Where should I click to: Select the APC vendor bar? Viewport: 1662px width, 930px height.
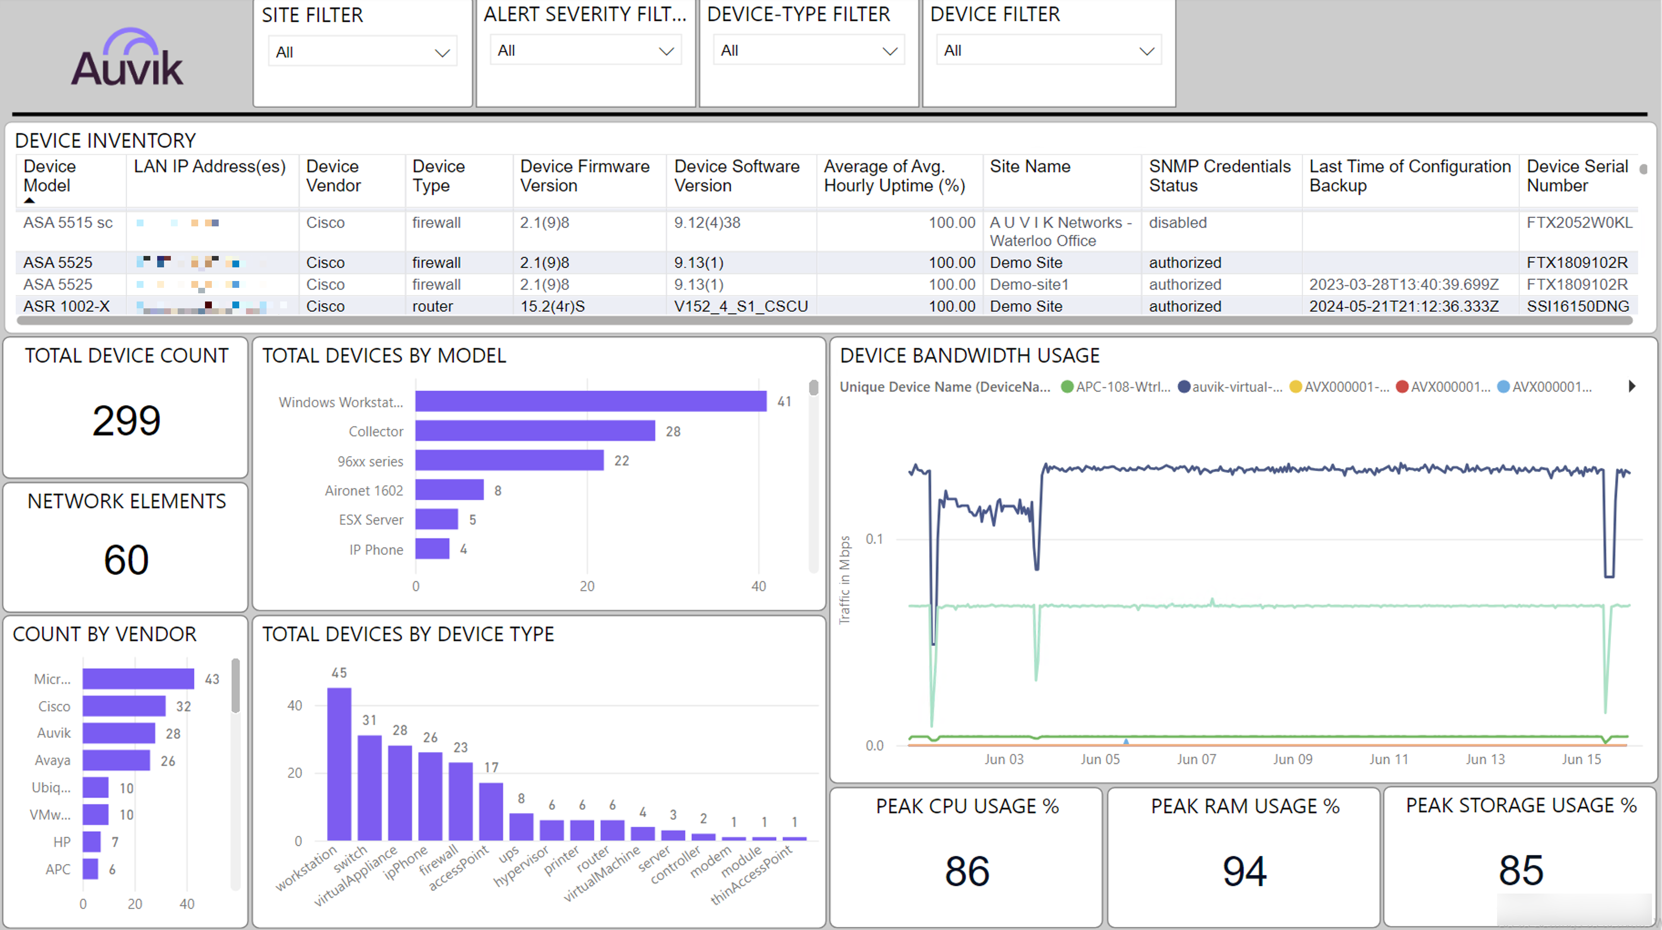point(90,869)
